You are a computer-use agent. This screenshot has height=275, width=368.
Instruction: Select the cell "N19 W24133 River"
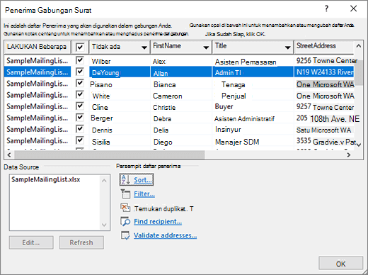click(x=325, y=72)
